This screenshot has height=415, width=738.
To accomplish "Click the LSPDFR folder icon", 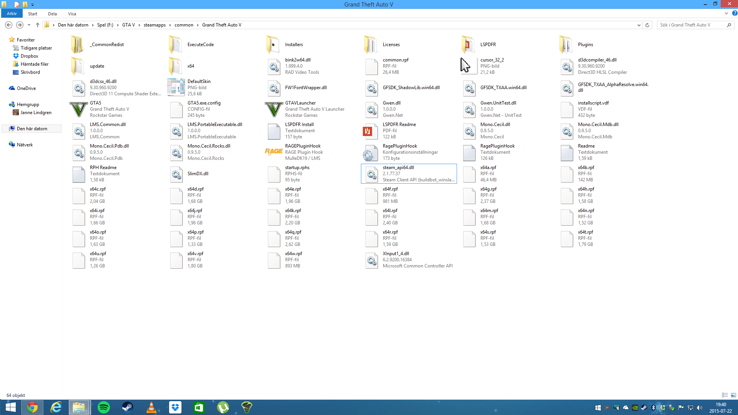I will point(468,45).
